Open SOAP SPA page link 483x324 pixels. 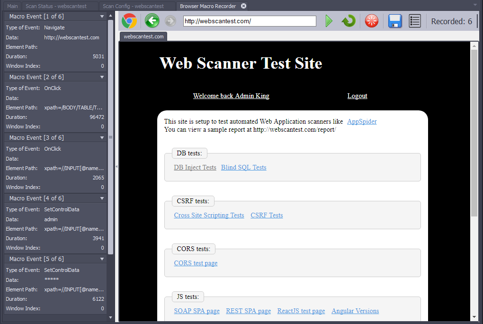197,311
